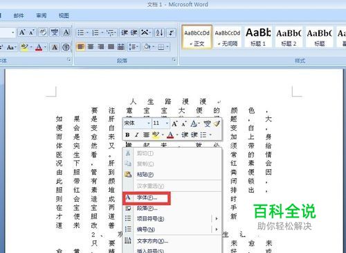
Task: Click the ribbon Bullets list icon
Action: coord(80,33)
